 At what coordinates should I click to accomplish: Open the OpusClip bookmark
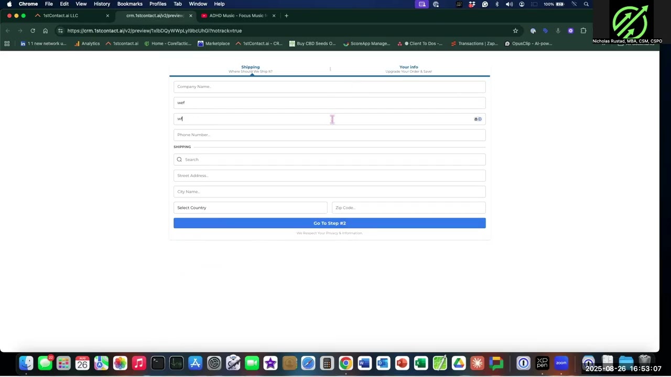coord(528,43)
